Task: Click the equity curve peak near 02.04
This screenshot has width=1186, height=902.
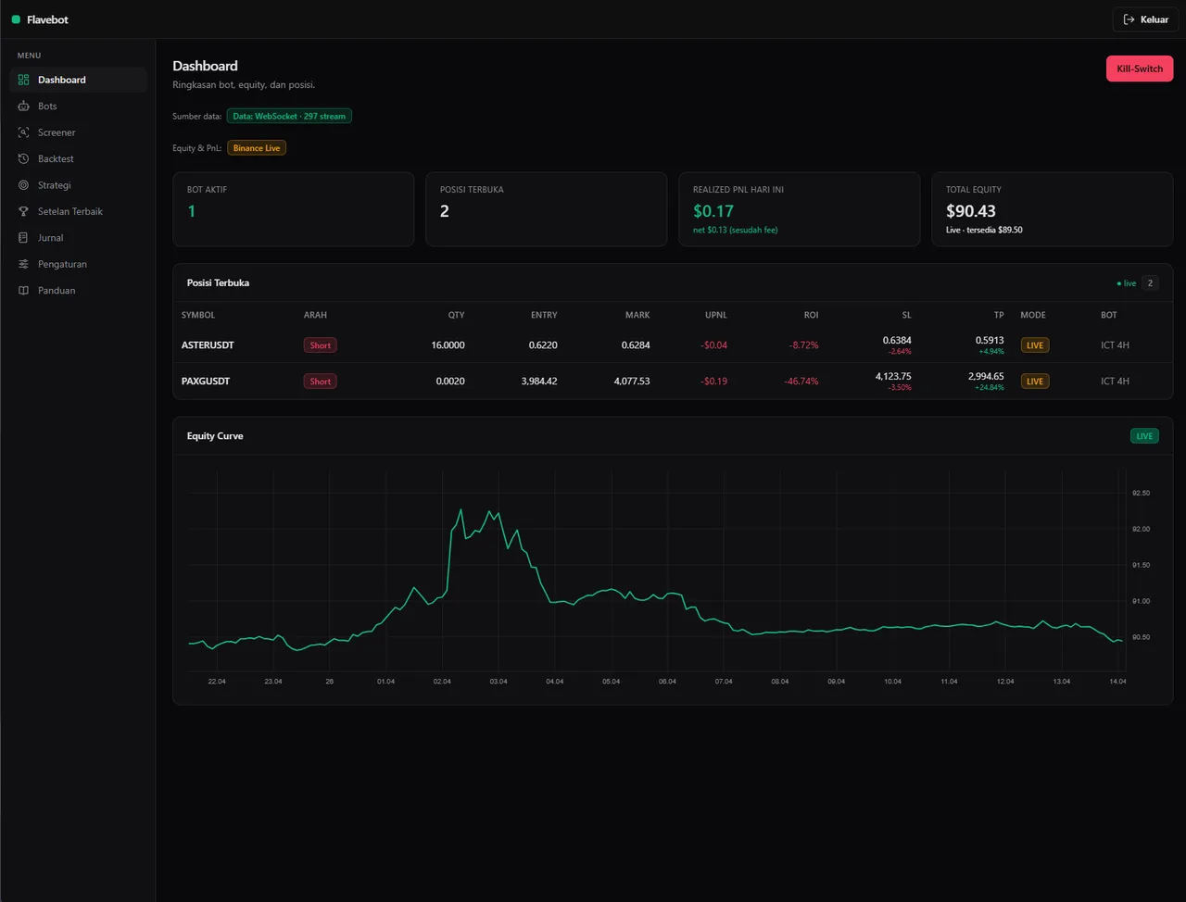Action: (461, 509)
